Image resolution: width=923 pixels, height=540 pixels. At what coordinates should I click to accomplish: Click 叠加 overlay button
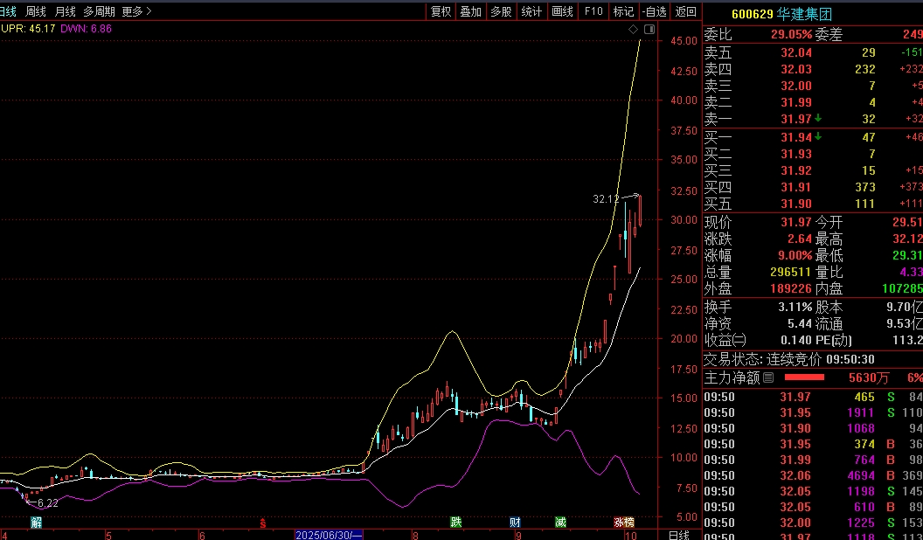(471, 11)
